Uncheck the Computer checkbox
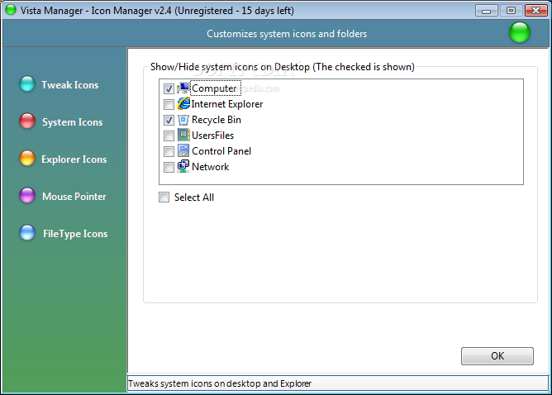This screenshot has width=552, height=395. point(169,88)
